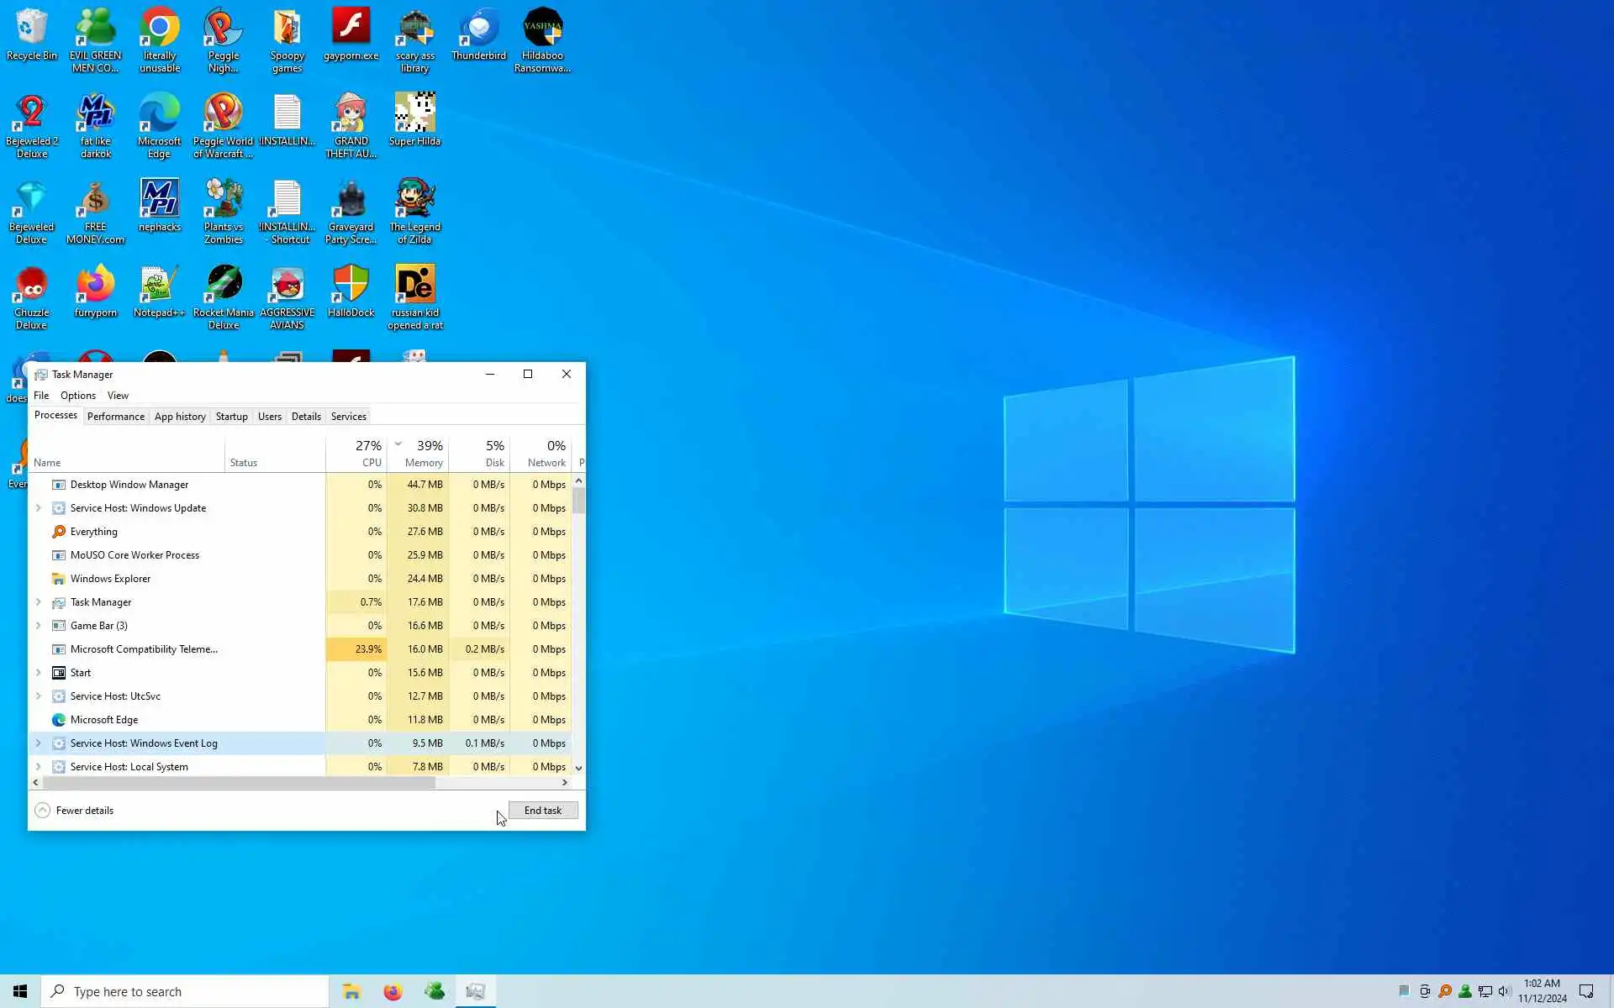The height and width of the screenshot is (1008, 1614).
Task: Switch to the Performance tab
Action: tap(115, 417)
